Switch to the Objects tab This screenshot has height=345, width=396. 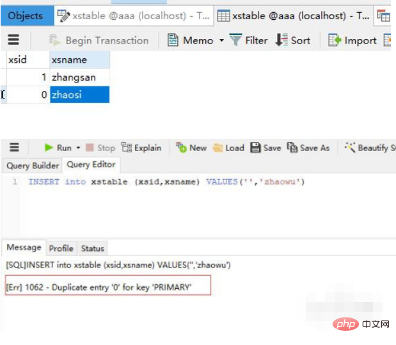(x=26, y=16)
